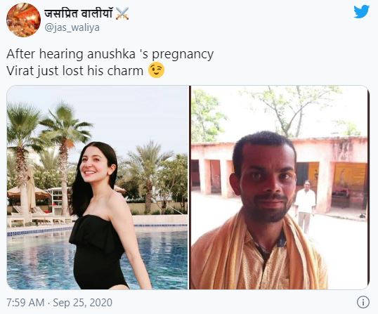Click the beach umbrella in left photo

[28, 192]
